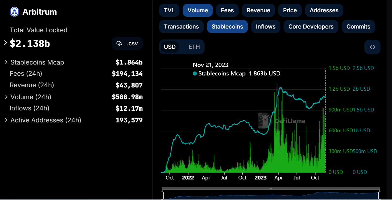Toggle the Inflows chart metric
This screenshot has height=200, width=392.
point(266,27)
